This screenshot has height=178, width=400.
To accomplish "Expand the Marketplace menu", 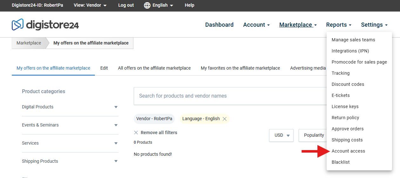I will 298,25.
